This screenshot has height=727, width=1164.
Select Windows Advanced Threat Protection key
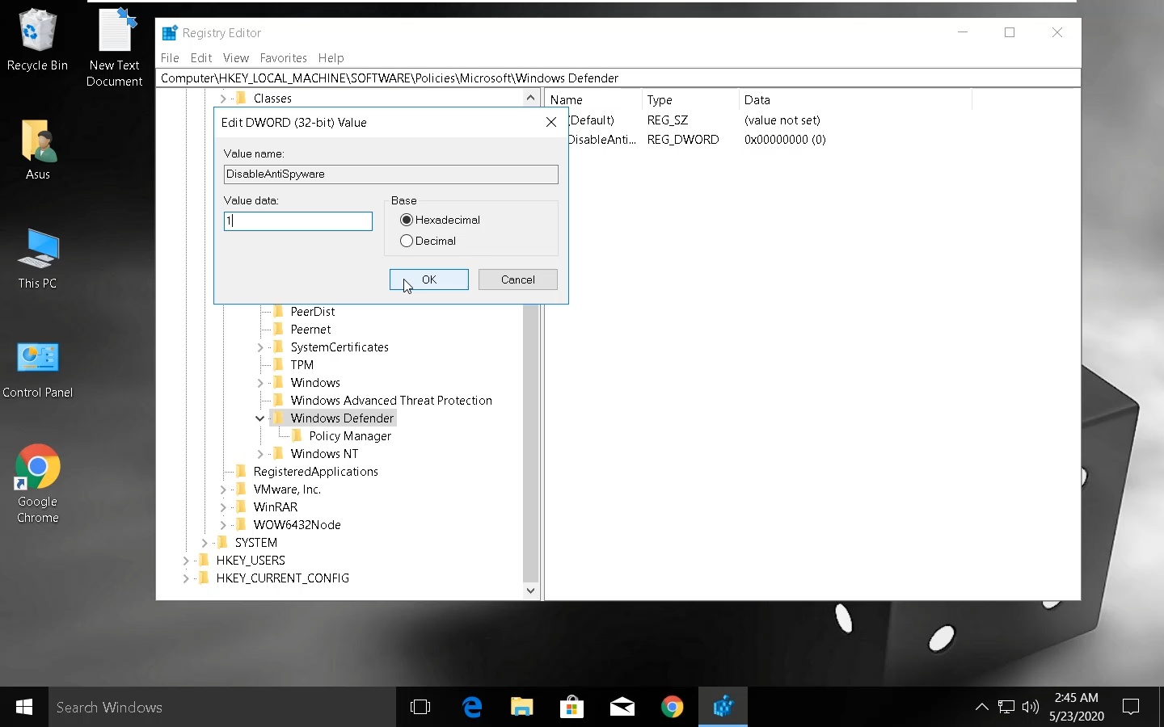click(391, 401)
